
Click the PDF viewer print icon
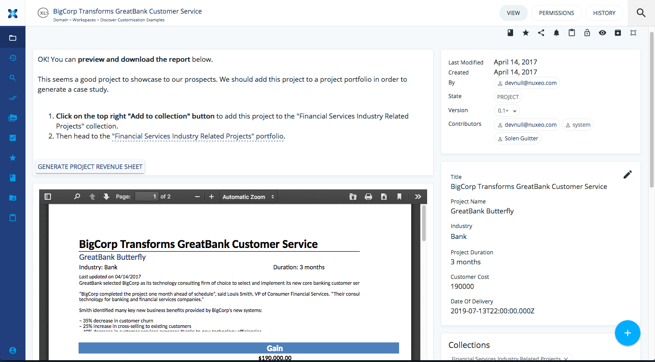click(x=368, y=197)
